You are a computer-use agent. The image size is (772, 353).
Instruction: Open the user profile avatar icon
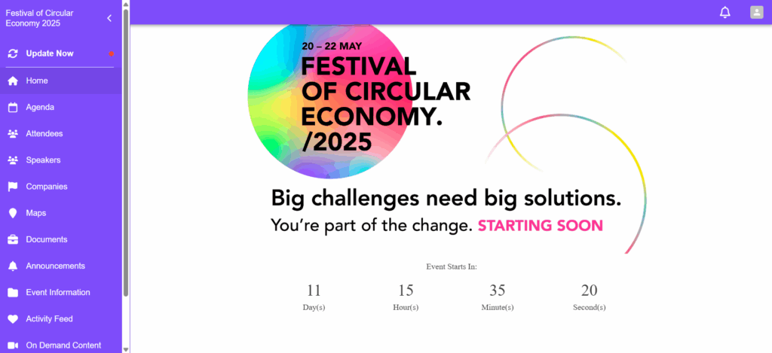coord(756,12)
